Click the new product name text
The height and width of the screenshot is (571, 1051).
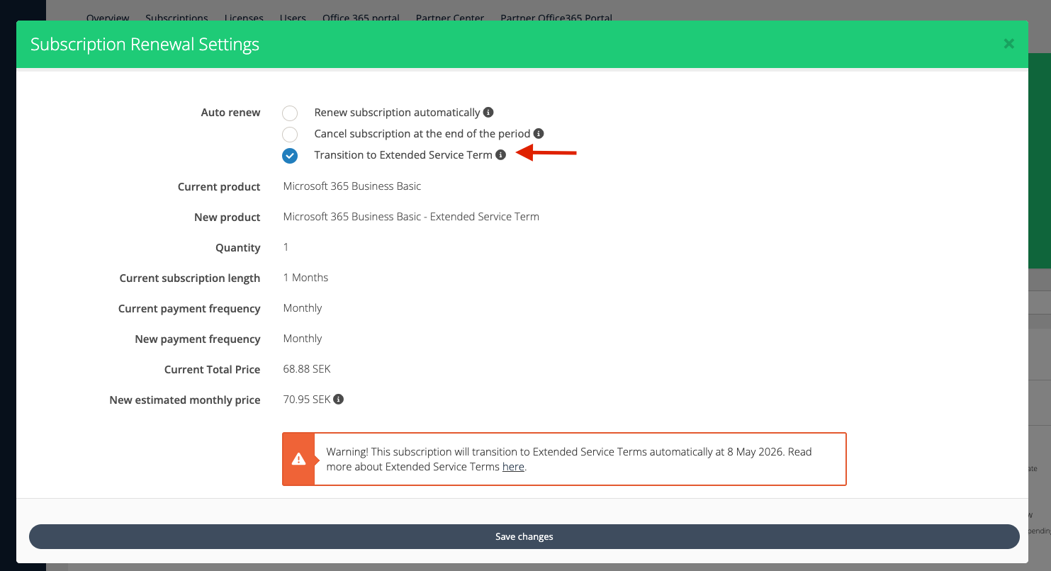pos(411,217)
